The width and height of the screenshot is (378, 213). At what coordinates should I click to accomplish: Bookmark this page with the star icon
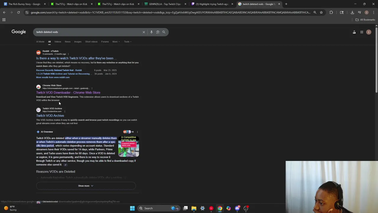point(321,12)
